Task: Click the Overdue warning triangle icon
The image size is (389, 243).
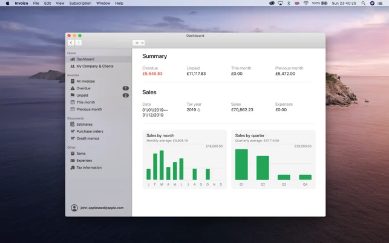Action: click(73, 88)
